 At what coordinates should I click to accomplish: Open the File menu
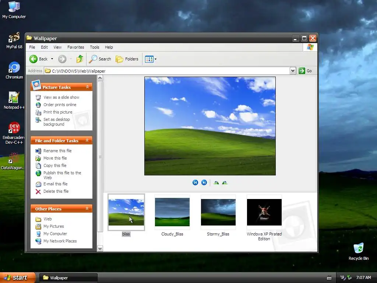(32, 47)
